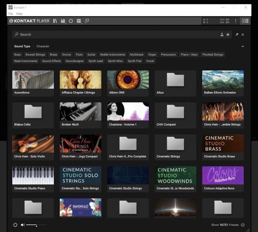Click the exclamation warning icon
Viewport: 258px width, 232px height.
[236, 21]
